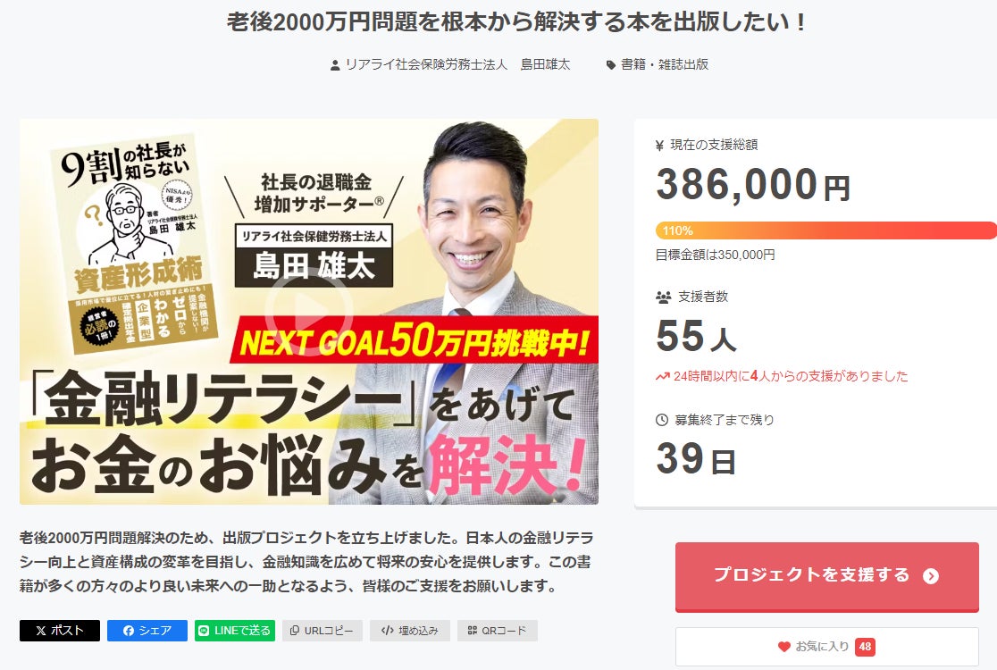Open the author link リアライ社会保険労務士法人 島田雄太
Viewport: 997px width, 670px height.
[x=457, y=64]
